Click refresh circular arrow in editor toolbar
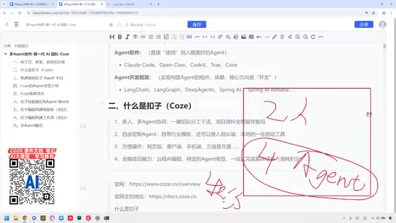The image size is (396, 223). tap(313, 37)
